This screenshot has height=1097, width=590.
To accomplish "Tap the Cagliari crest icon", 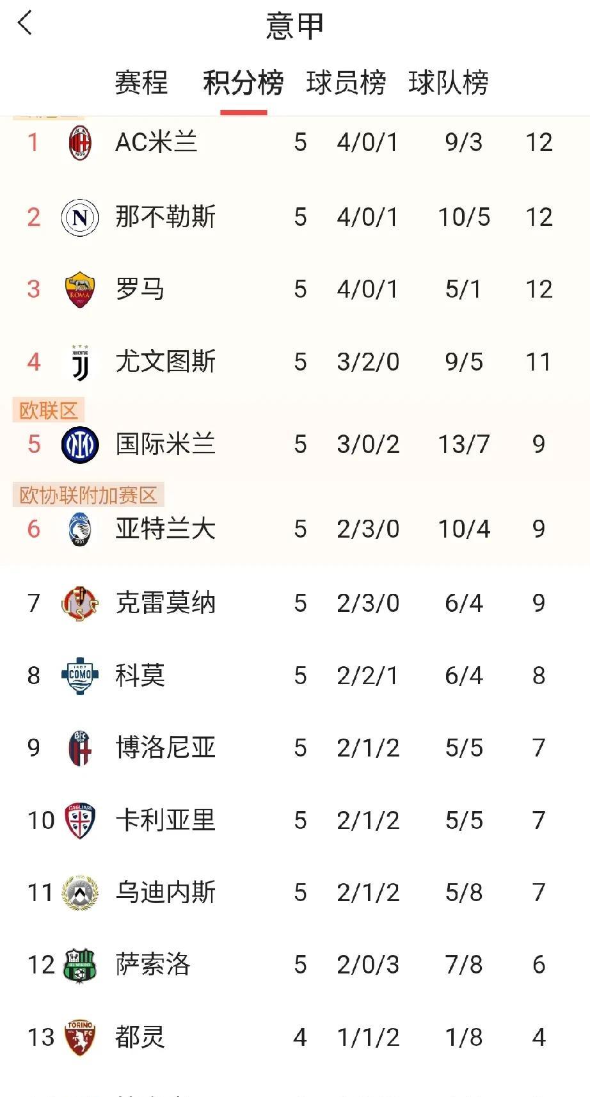I will [80, 821].
